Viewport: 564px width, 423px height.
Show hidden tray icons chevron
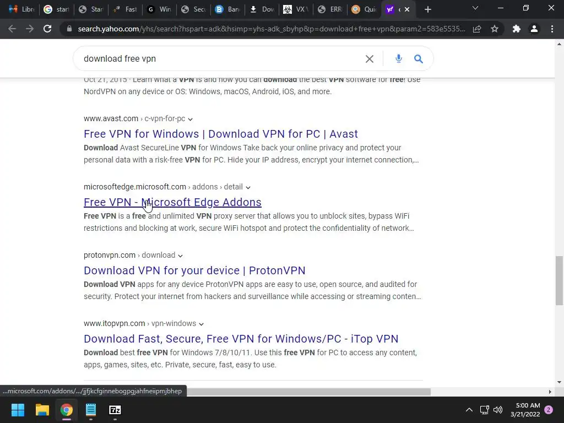(469, 410)
